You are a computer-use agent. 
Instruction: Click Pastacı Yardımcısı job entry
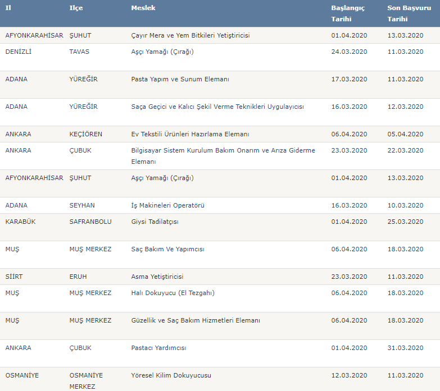coord(158,348)
